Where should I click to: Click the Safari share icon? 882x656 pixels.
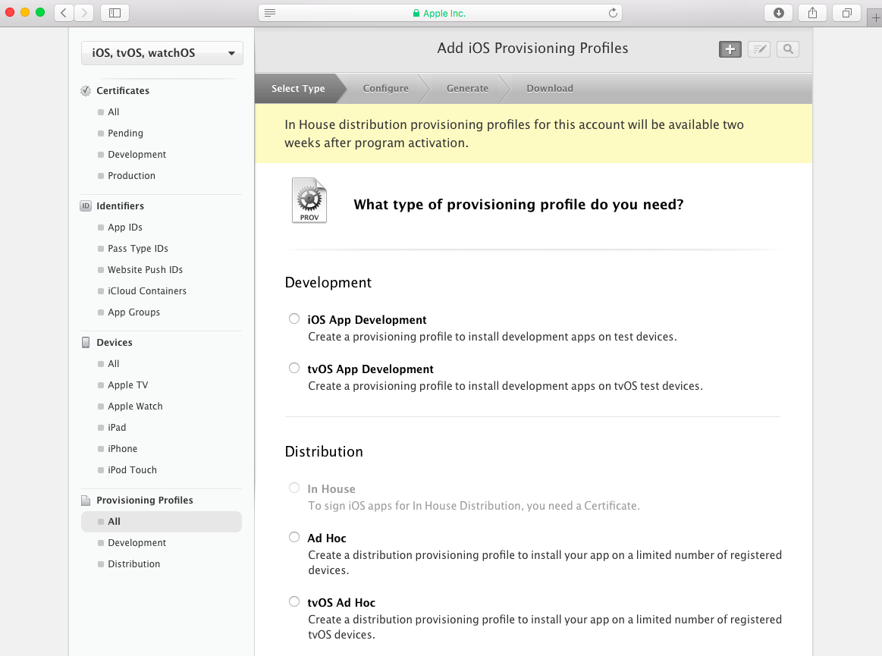point(812,13)
